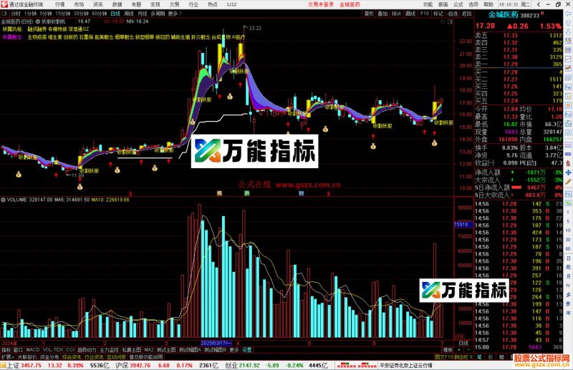Click the plus zoom button beside 模板
Screen dimensions: 573x370
459,349
